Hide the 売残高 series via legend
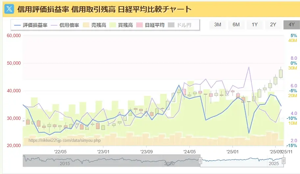The height and width of the screenshot is (174, 300). pos(95,25)
